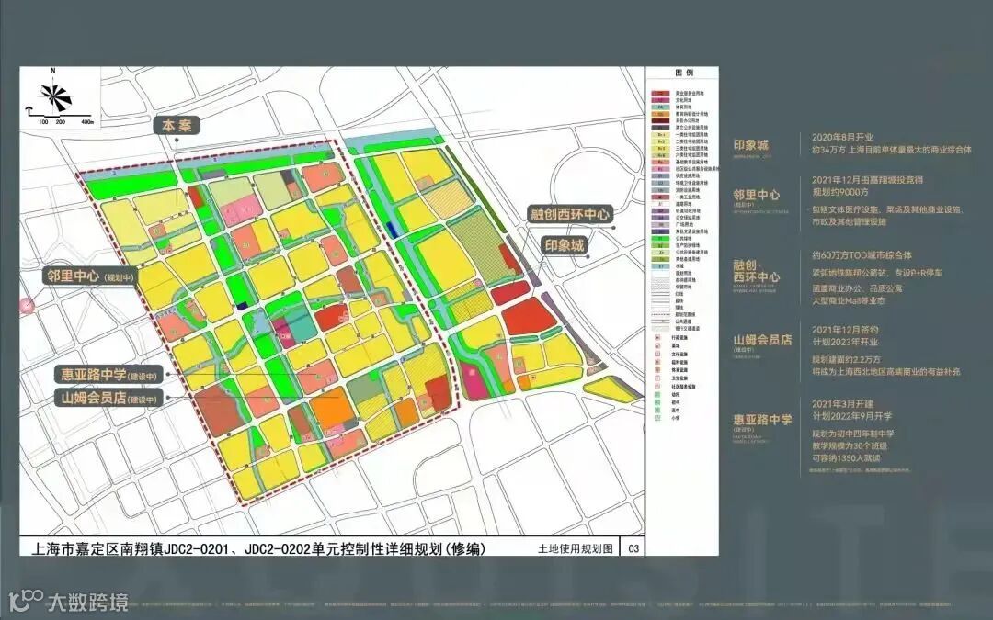Click the text 计划2022年9月开学

[x=851, y=416]
